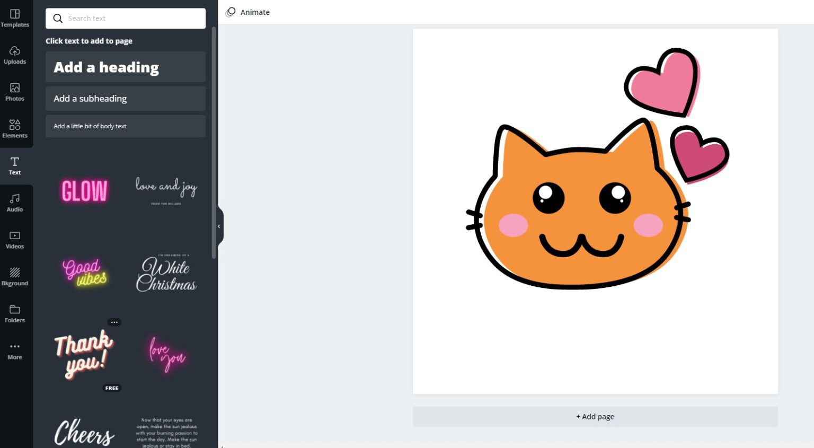Viewport: 814px width, 448px height.
Task: Select the GLOW neon text template
Action: [x=84, y=191]
